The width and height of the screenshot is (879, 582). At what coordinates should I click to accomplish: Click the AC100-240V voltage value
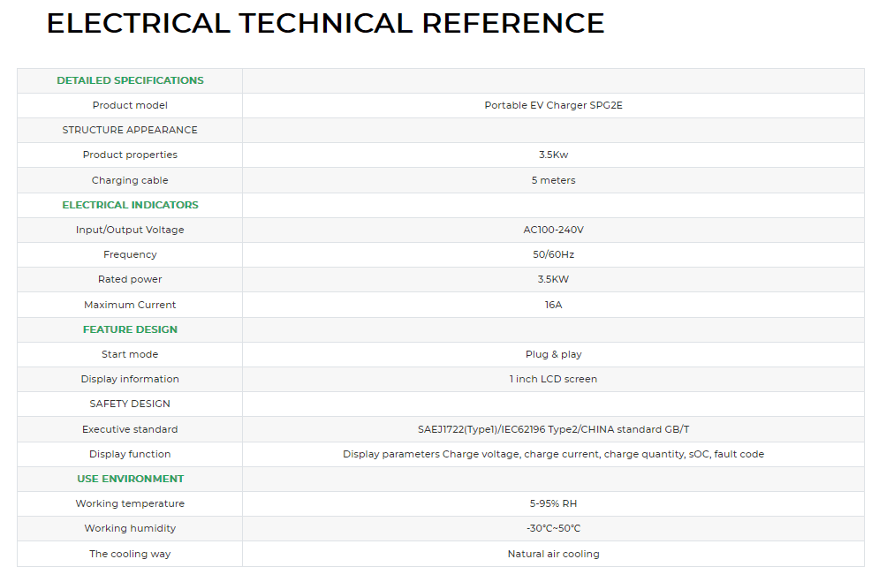click(553, 230)
